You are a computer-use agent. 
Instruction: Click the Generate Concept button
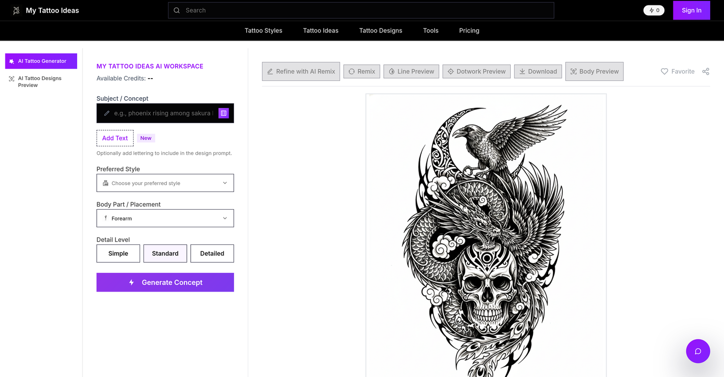[x=165, y=282]
